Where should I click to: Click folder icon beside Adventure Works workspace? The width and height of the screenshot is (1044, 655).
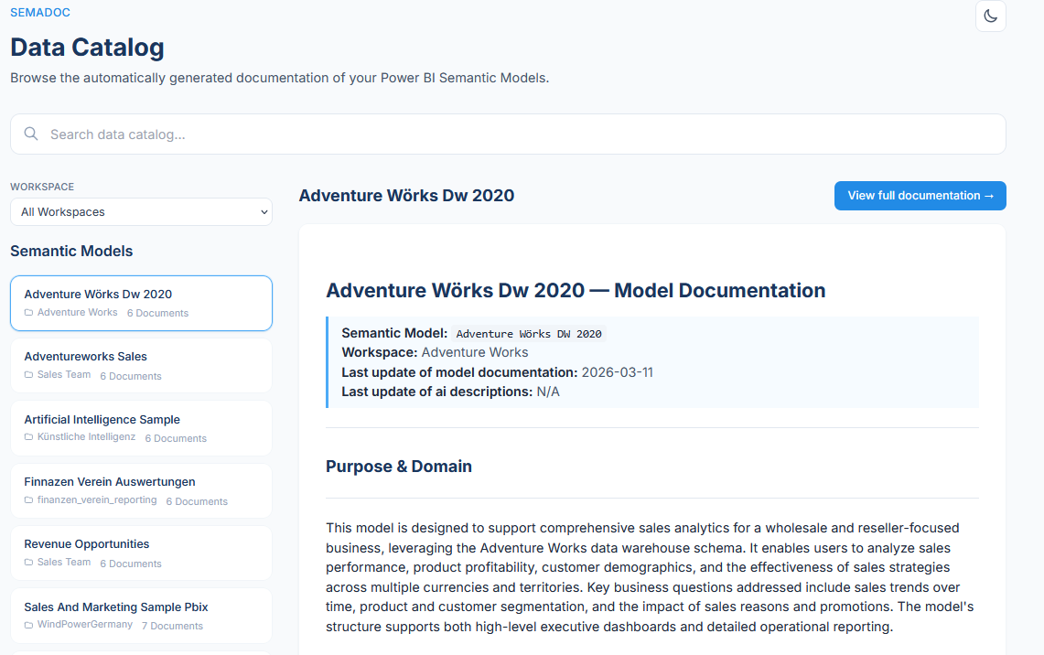28,313
